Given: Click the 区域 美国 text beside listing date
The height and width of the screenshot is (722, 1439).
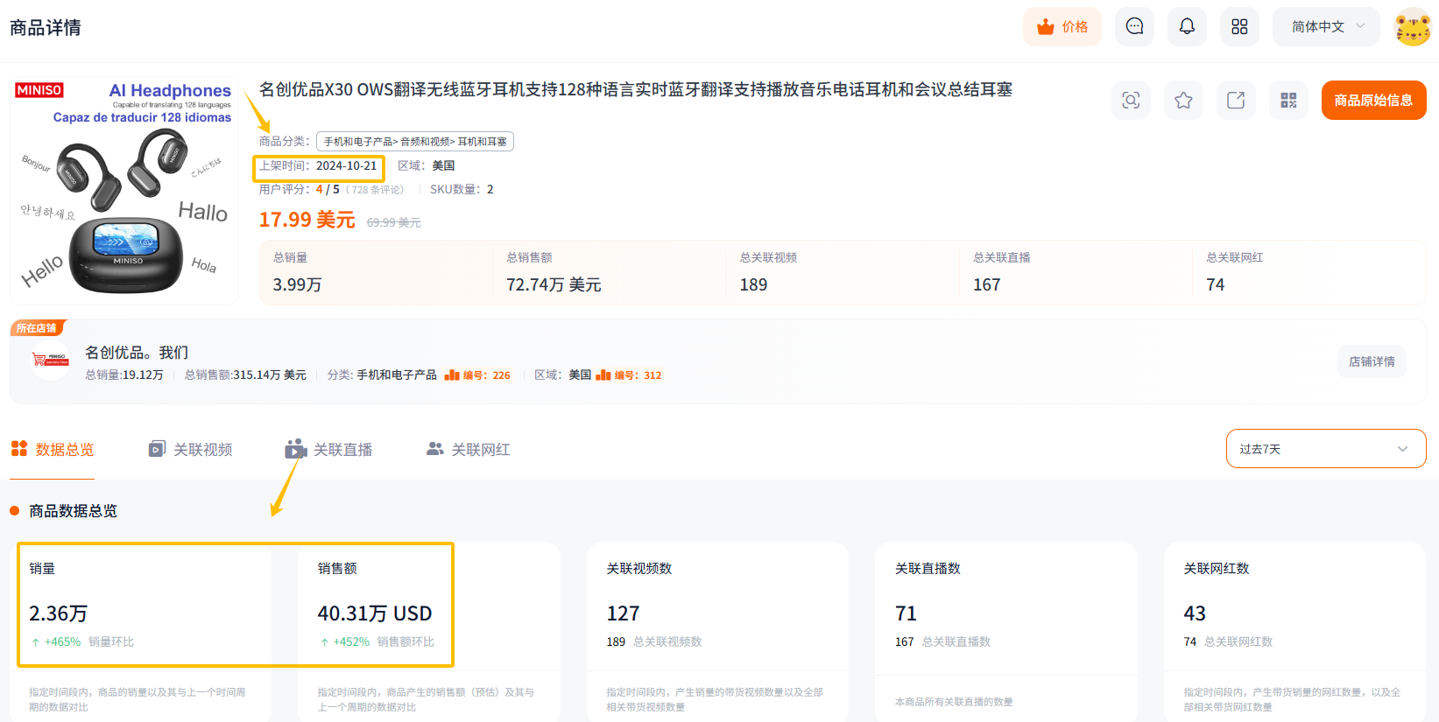Looking at the screenshot, I should (427, 165).
